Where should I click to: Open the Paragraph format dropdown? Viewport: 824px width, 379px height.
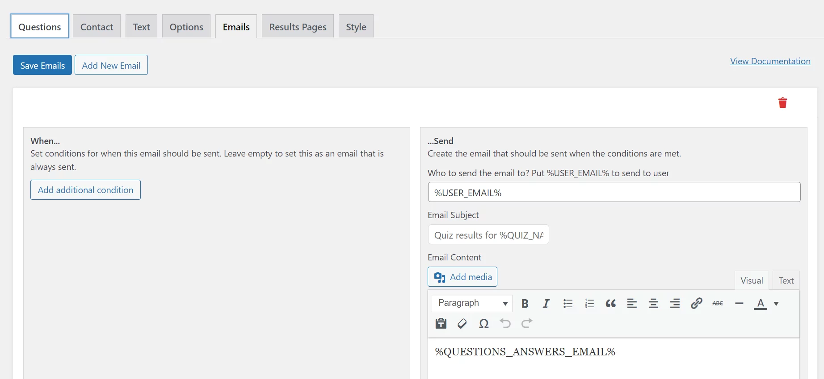pos(472,303)
